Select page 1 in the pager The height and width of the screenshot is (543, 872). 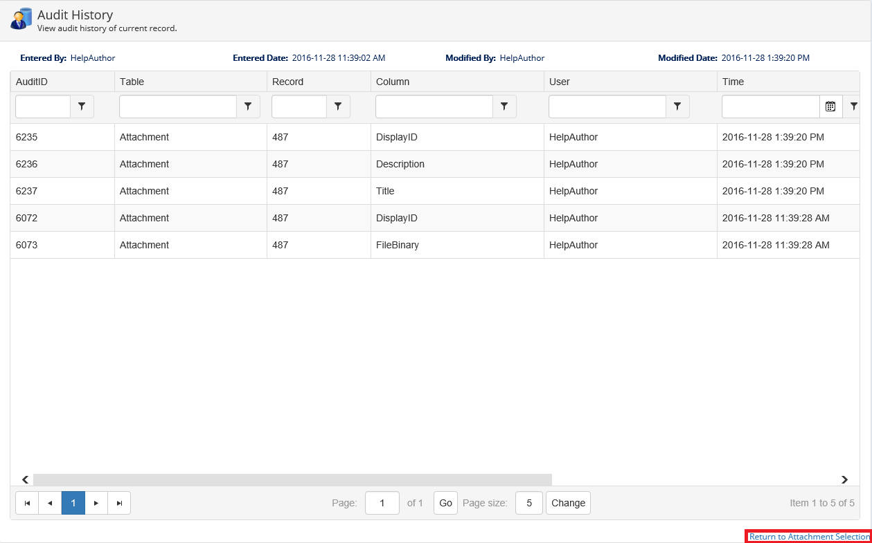pyautogui.click(x=73, y=503)
